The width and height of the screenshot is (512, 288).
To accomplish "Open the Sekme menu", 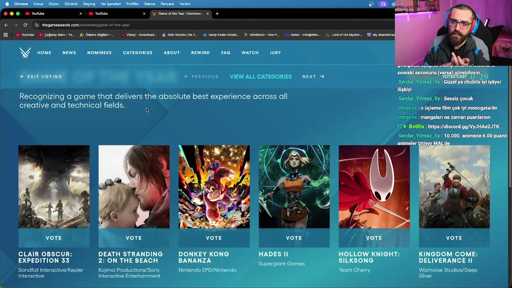I will [150, 4].
